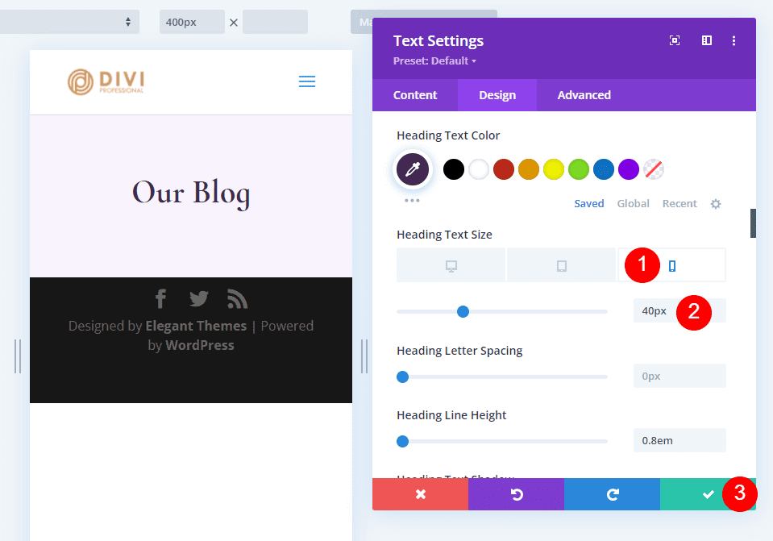Viewport: 773px width, 541px height.
Task: Confirm changes with the green checkmark button
Action: 708,494
